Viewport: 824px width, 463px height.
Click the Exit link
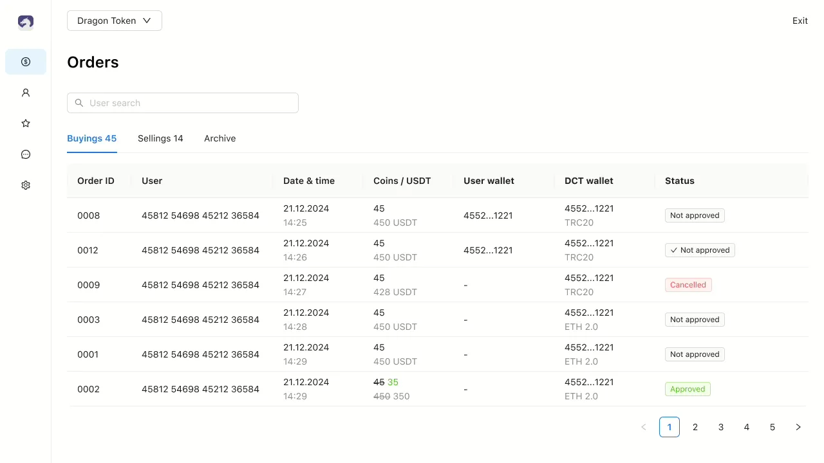click(800, 21)
